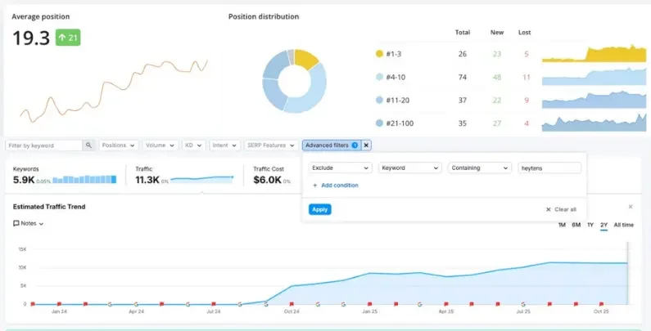651x331 pixels.
Task: Click the keyword search magnifier icon
Action: click(88, 145)
